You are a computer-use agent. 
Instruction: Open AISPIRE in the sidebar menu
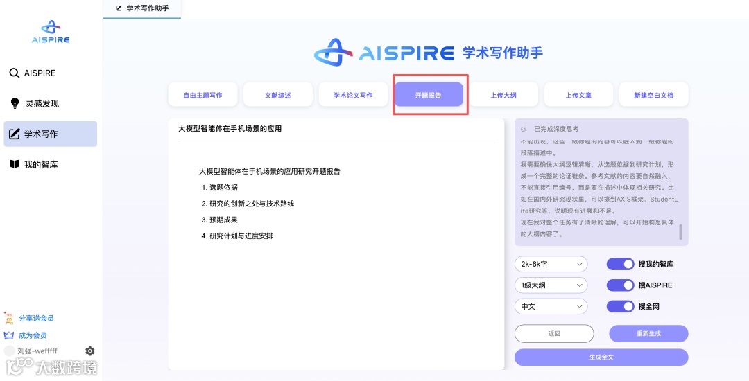(x=50, y=73)
